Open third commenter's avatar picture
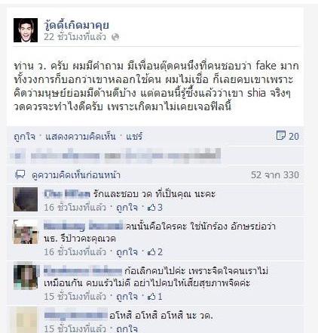This screenshot has height=333, width=318. [x=26, y=276]
